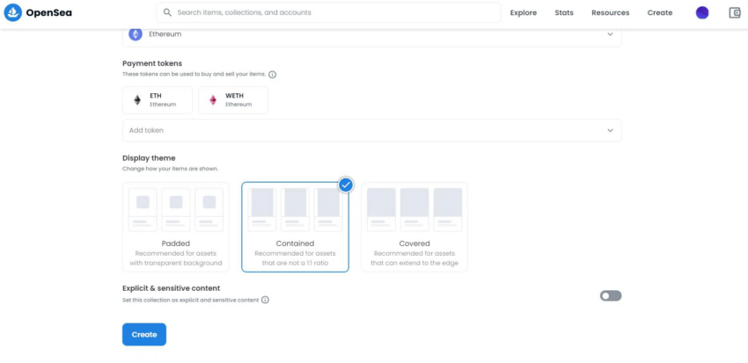
Task: Click the info icon beside Payment tokens description
Action: 273,75
